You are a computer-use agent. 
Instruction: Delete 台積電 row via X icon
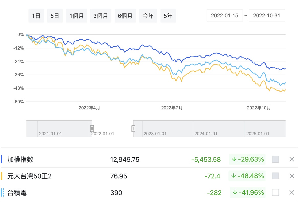pos(292,192)
